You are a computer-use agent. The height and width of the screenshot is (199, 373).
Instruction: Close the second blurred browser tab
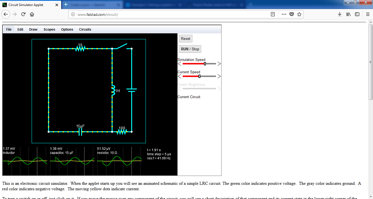coord(119,5)
